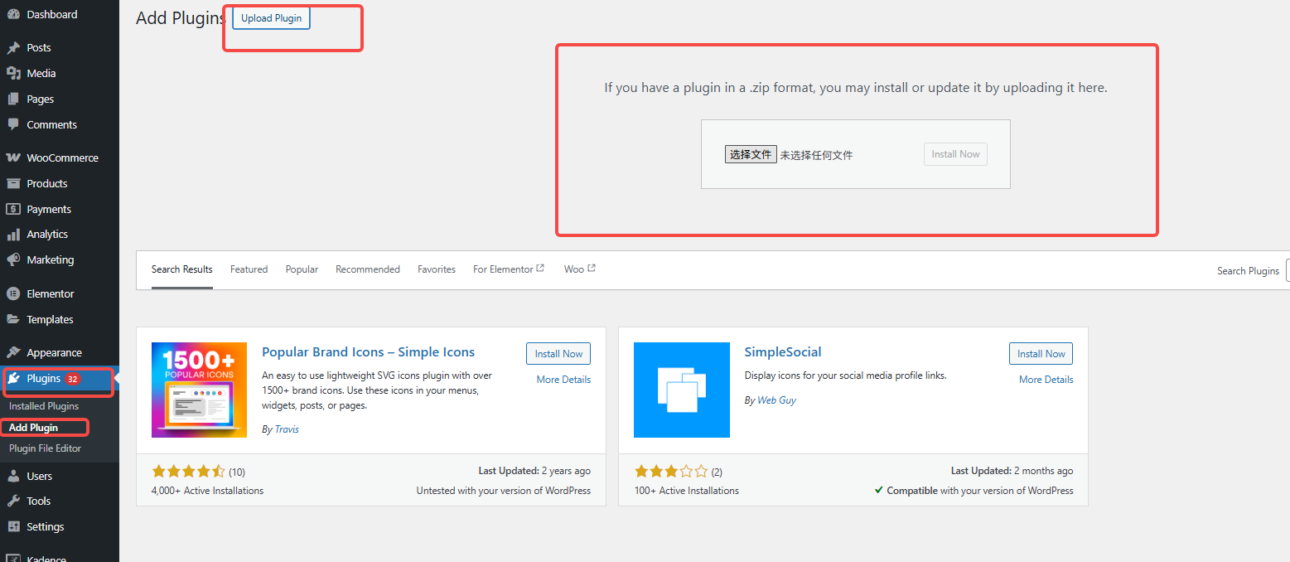Image resolution: width=1290 pixels, height=562 pixels.
Task: Open Media via its sidebar icon
Action: pyautogui.click(x=13, y=74)
